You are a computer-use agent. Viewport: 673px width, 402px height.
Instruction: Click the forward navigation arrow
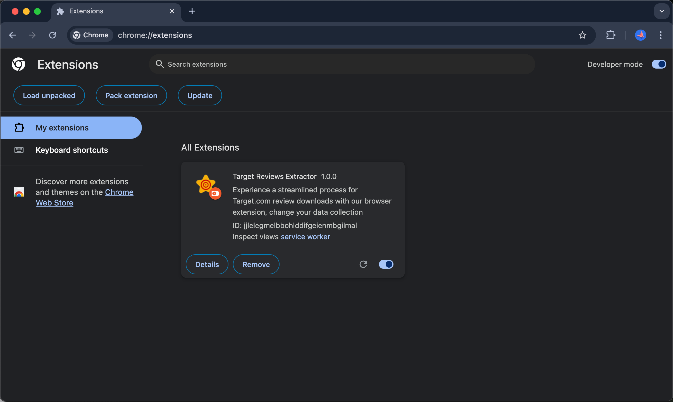pos(32,35)
